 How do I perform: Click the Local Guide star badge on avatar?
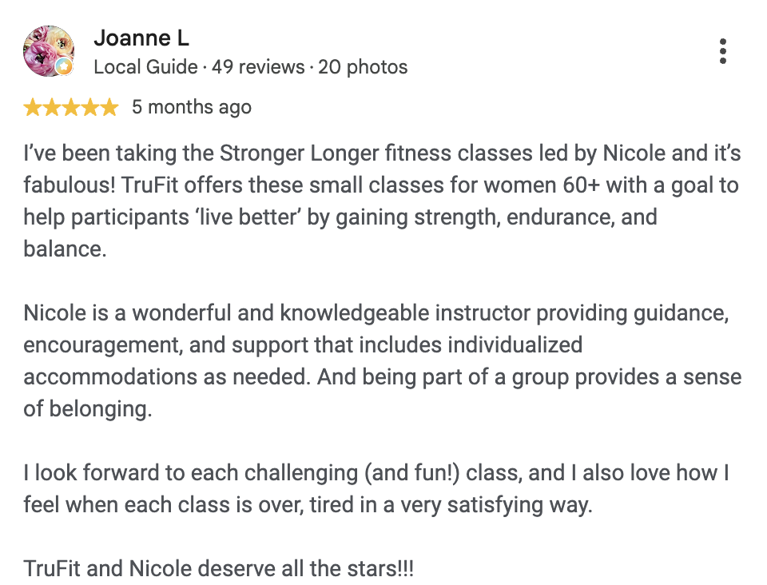tap(64, 66)
